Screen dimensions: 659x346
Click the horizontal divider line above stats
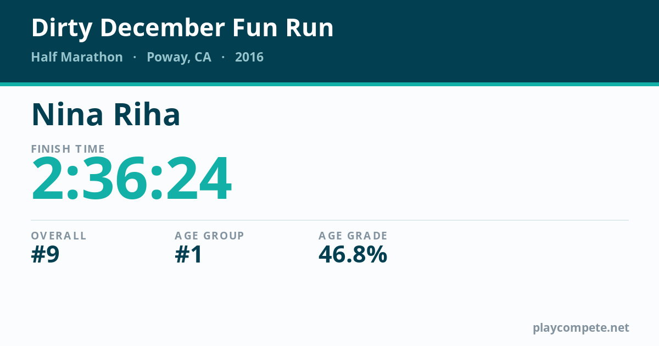point(329,220)
